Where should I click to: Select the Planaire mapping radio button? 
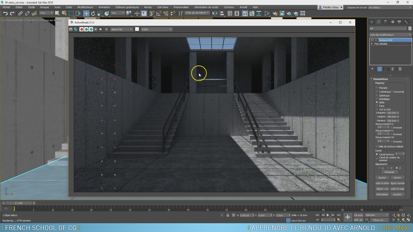click(377, 88)
